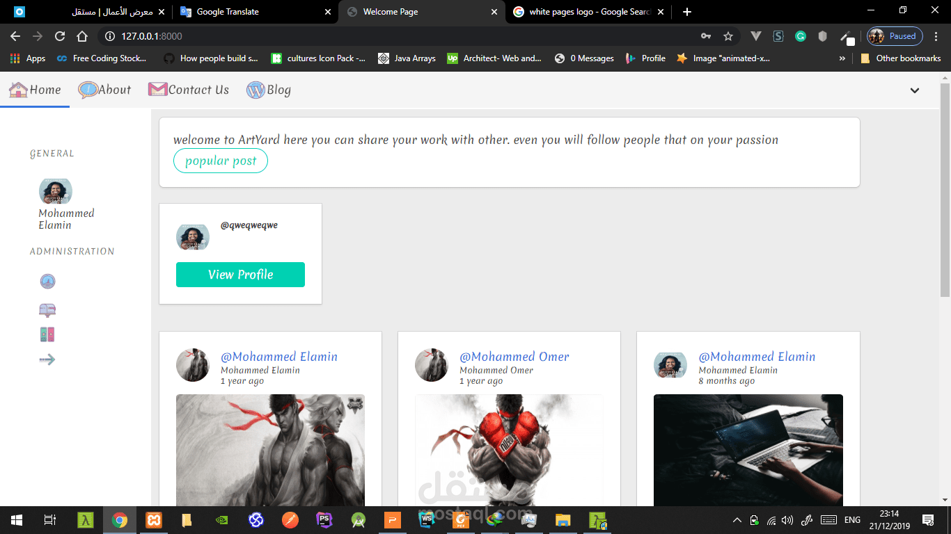
Task: Open the Windows notification center
Action: pyautogui.click(x=928, y=519)
